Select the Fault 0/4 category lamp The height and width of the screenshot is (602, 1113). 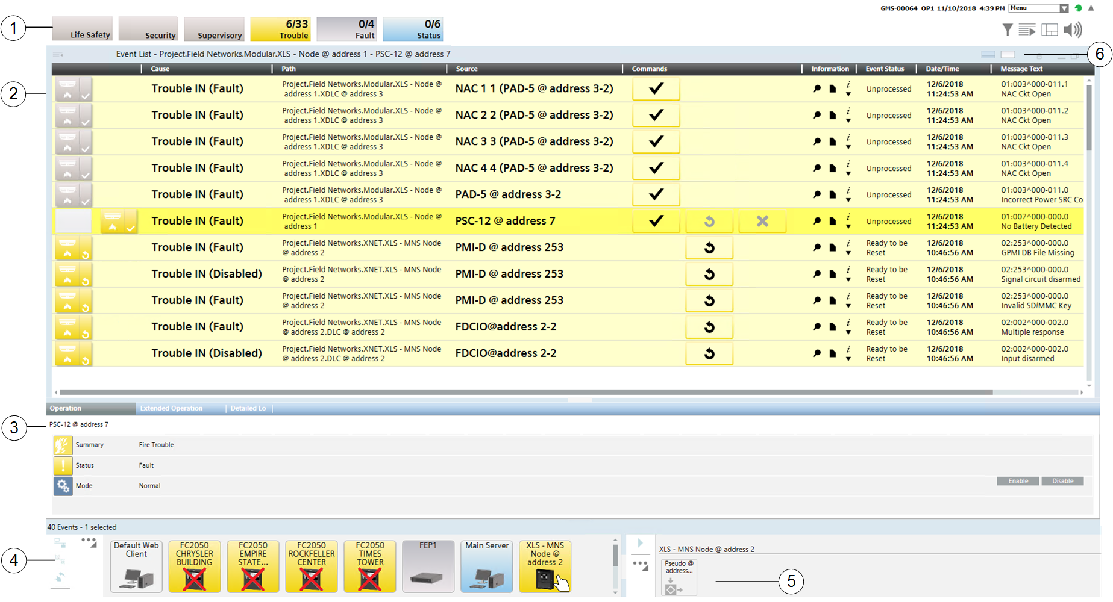(x=346, y=29)
